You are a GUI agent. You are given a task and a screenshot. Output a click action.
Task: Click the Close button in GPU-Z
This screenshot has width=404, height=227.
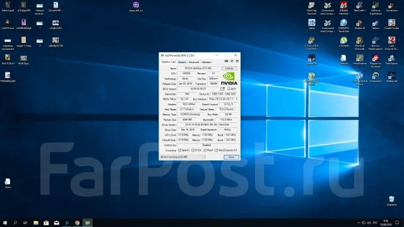pos(231,157)
